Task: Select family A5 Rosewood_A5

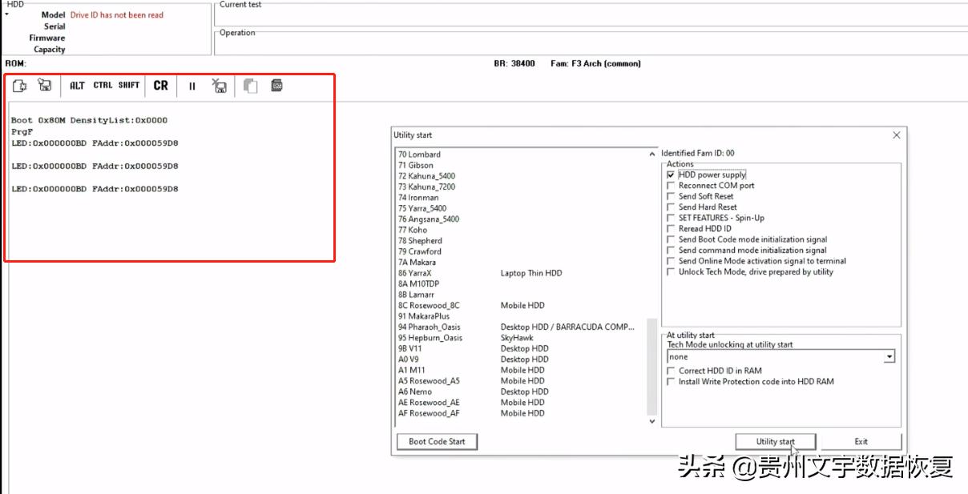Action: tap(522, 381)
